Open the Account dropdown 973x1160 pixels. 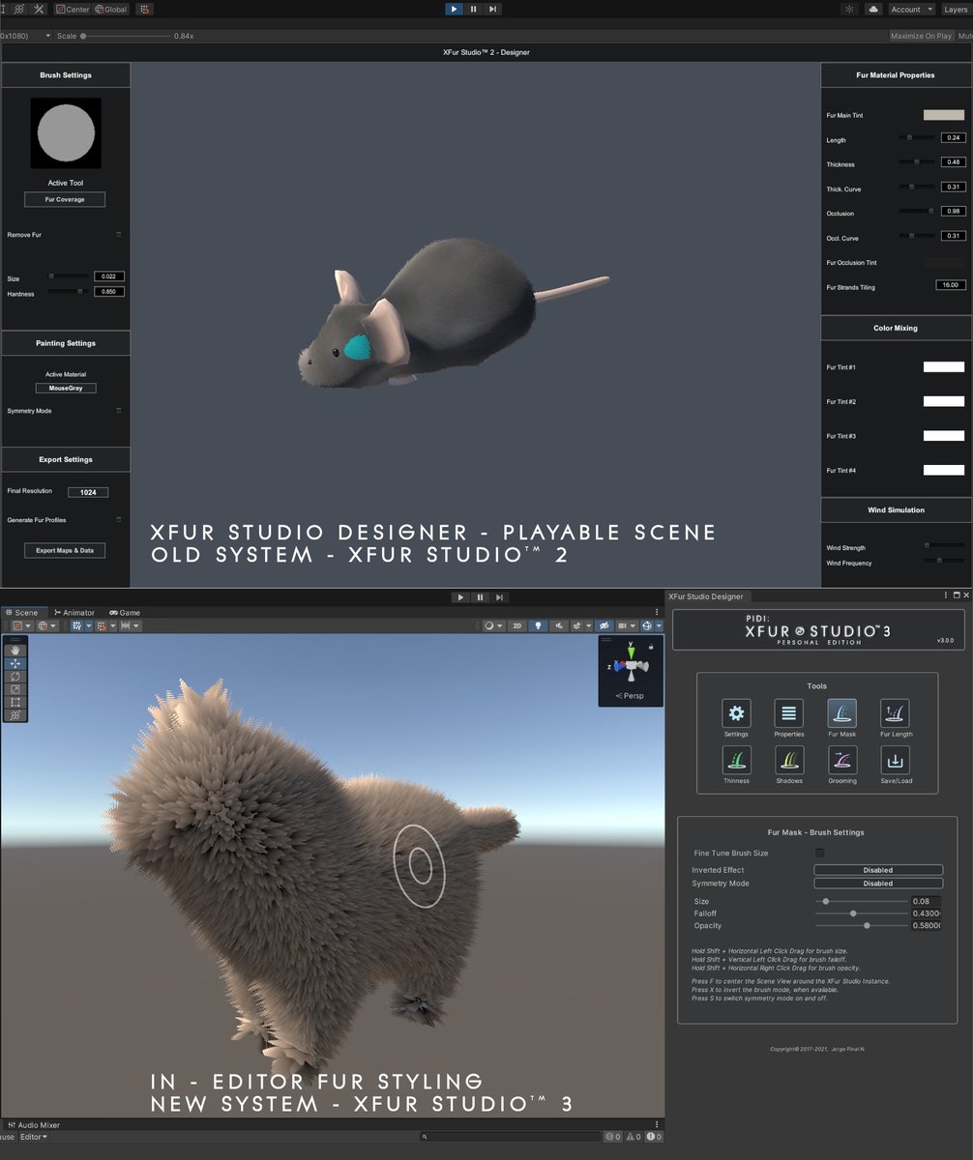point(912,9)
